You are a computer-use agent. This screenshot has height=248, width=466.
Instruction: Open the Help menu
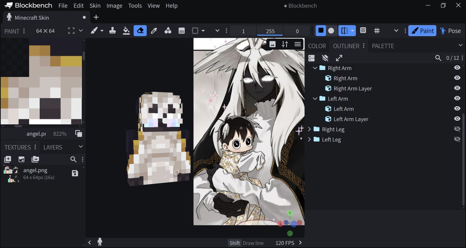[171, 5]
